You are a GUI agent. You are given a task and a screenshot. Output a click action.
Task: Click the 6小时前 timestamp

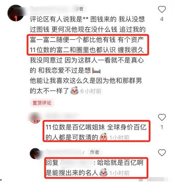91,91
